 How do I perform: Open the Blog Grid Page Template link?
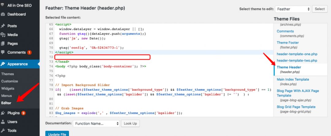296,107
